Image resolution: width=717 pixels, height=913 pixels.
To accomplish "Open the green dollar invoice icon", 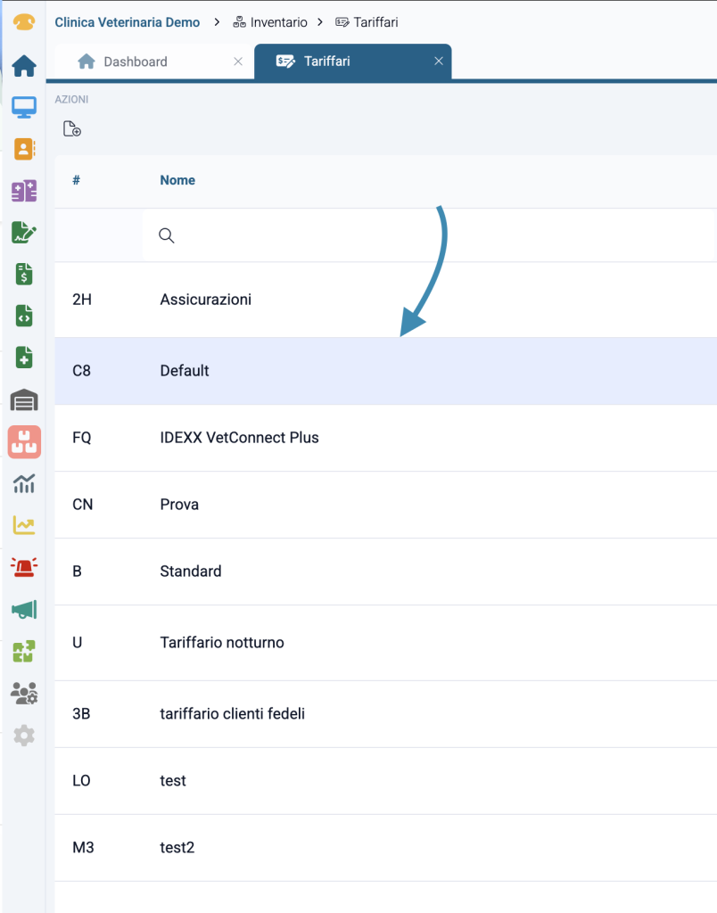I will [x=24, y=275].
